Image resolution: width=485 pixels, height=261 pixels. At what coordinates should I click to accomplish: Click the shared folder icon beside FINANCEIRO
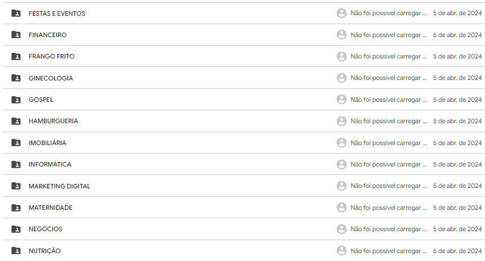click(x=16, y=35)
